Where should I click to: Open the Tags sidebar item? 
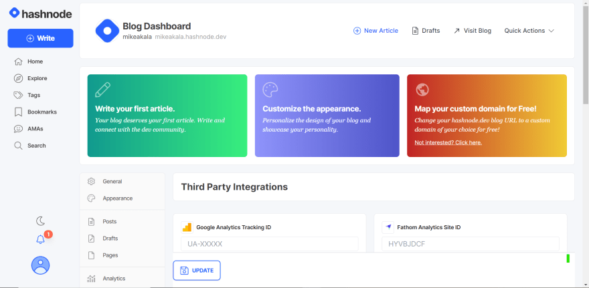tap(27, 96)
